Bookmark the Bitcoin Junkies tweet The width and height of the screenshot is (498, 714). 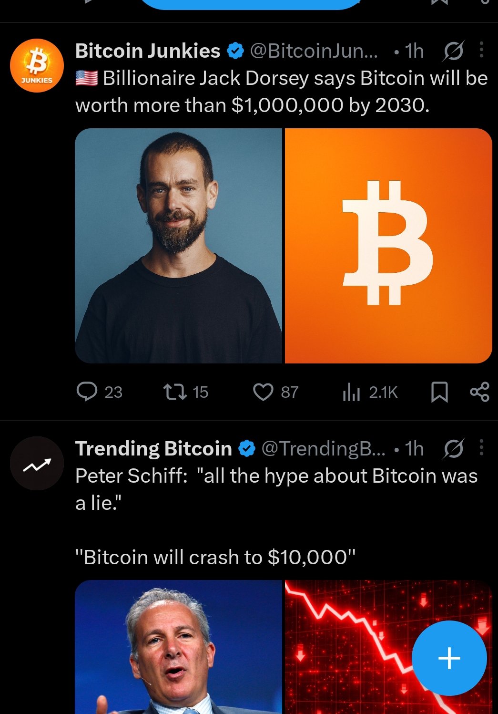439,392
